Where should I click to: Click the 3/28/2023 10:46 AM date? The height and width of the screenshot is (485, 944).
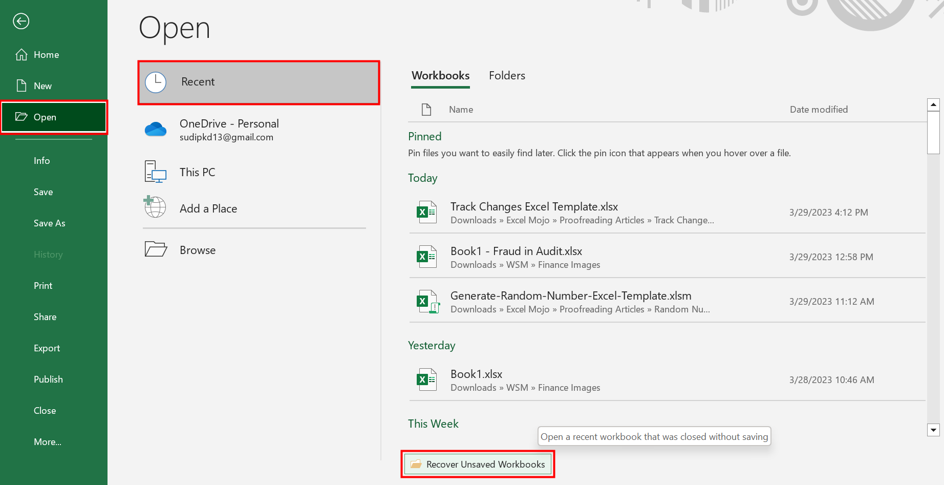(831, 379)
